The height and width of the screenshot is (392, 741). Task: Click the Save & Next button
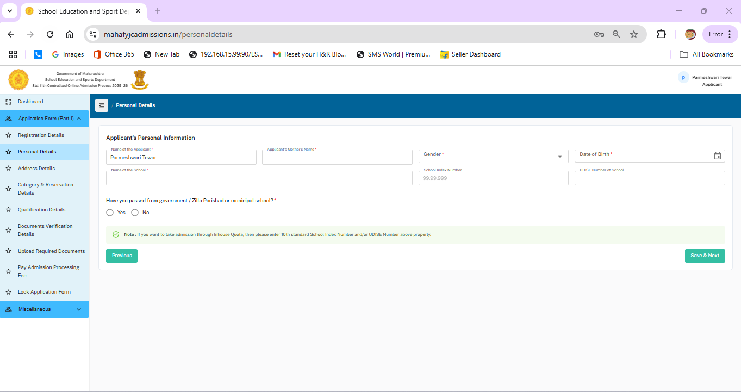click(705, 256)
